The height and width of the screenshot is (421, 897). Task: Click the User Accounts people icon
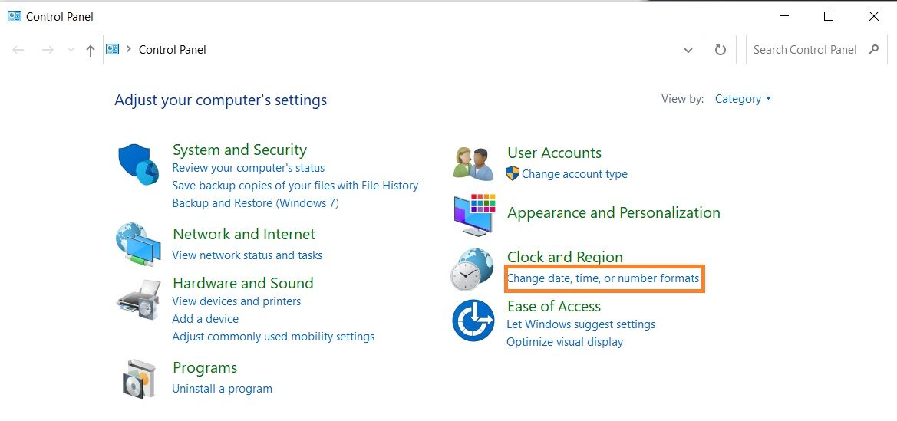pyautogui.click(x=473, y=163)
